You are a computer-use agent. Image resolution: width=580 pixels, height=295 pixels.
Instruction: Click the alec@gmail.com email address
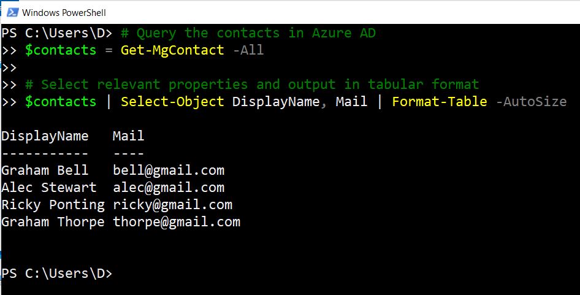tap(169, 187)
